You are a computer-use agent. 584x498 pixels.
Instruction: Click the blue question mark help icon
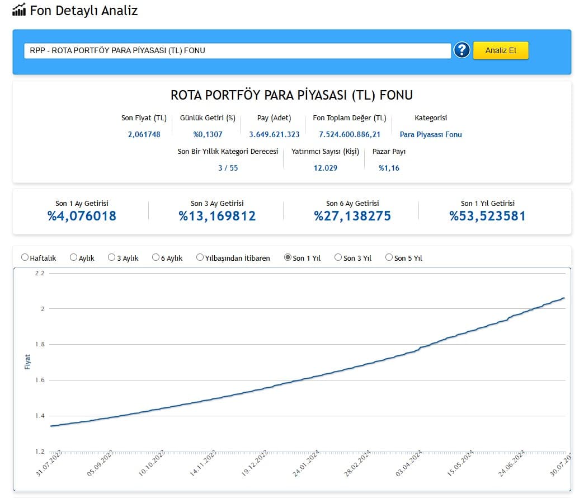click(461, 50)
